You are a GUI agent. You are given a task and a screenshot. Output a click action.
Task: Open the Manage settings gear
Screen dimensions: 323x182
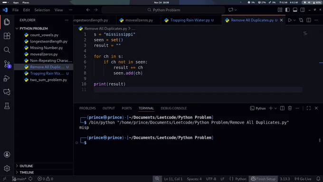[7, 168]
